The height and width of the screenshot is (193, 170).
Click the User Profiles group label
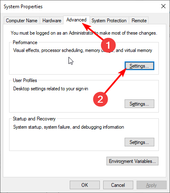click(x=25, y=80)
